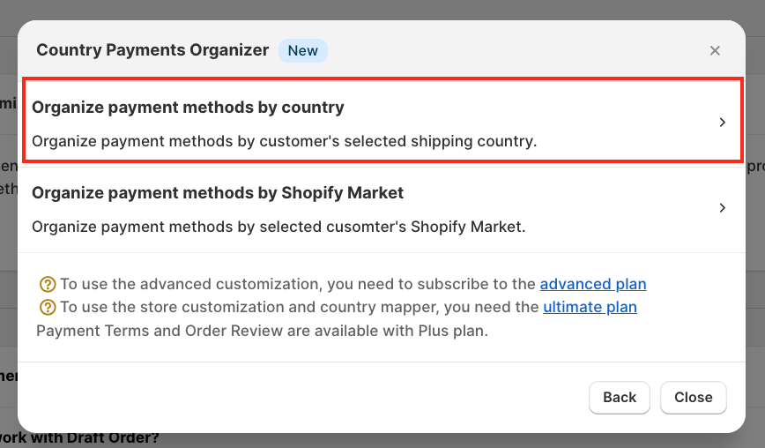The image size is (765, 448).
Task: Click the dimmed backdrop above the dialog
Action: (382, 9)
